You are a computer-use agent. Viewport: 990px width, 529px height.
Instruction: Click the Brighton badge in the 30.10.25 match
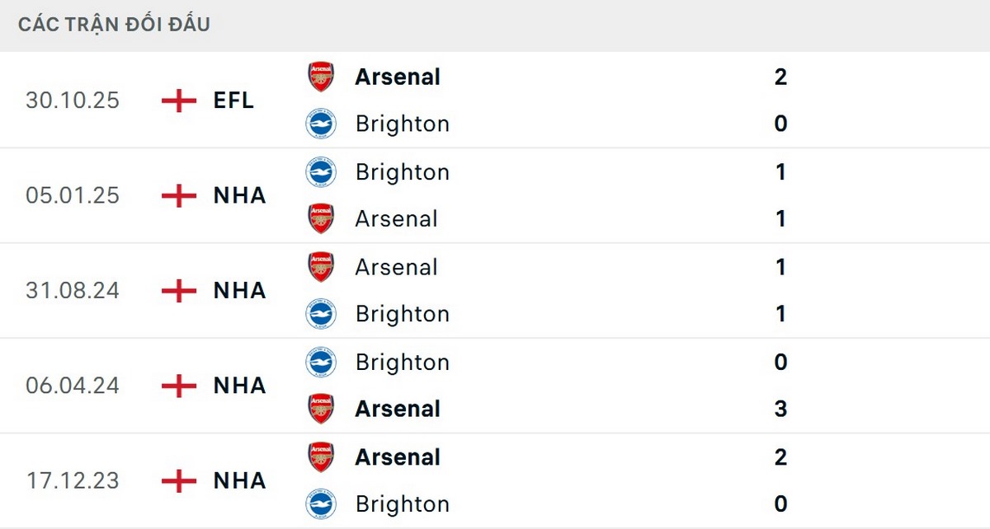(x=321, y=124)
